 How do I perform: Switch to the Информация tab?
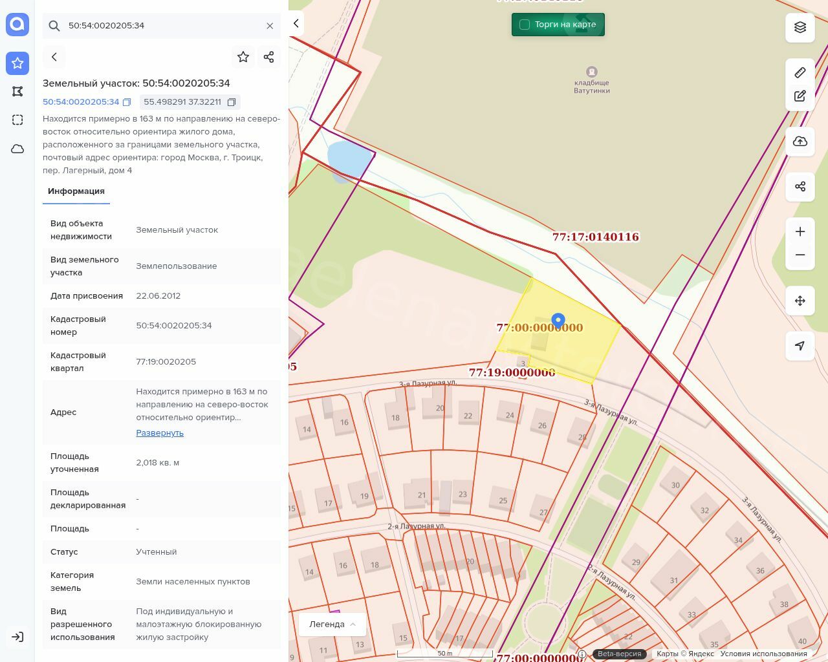(x=76, y=191)
